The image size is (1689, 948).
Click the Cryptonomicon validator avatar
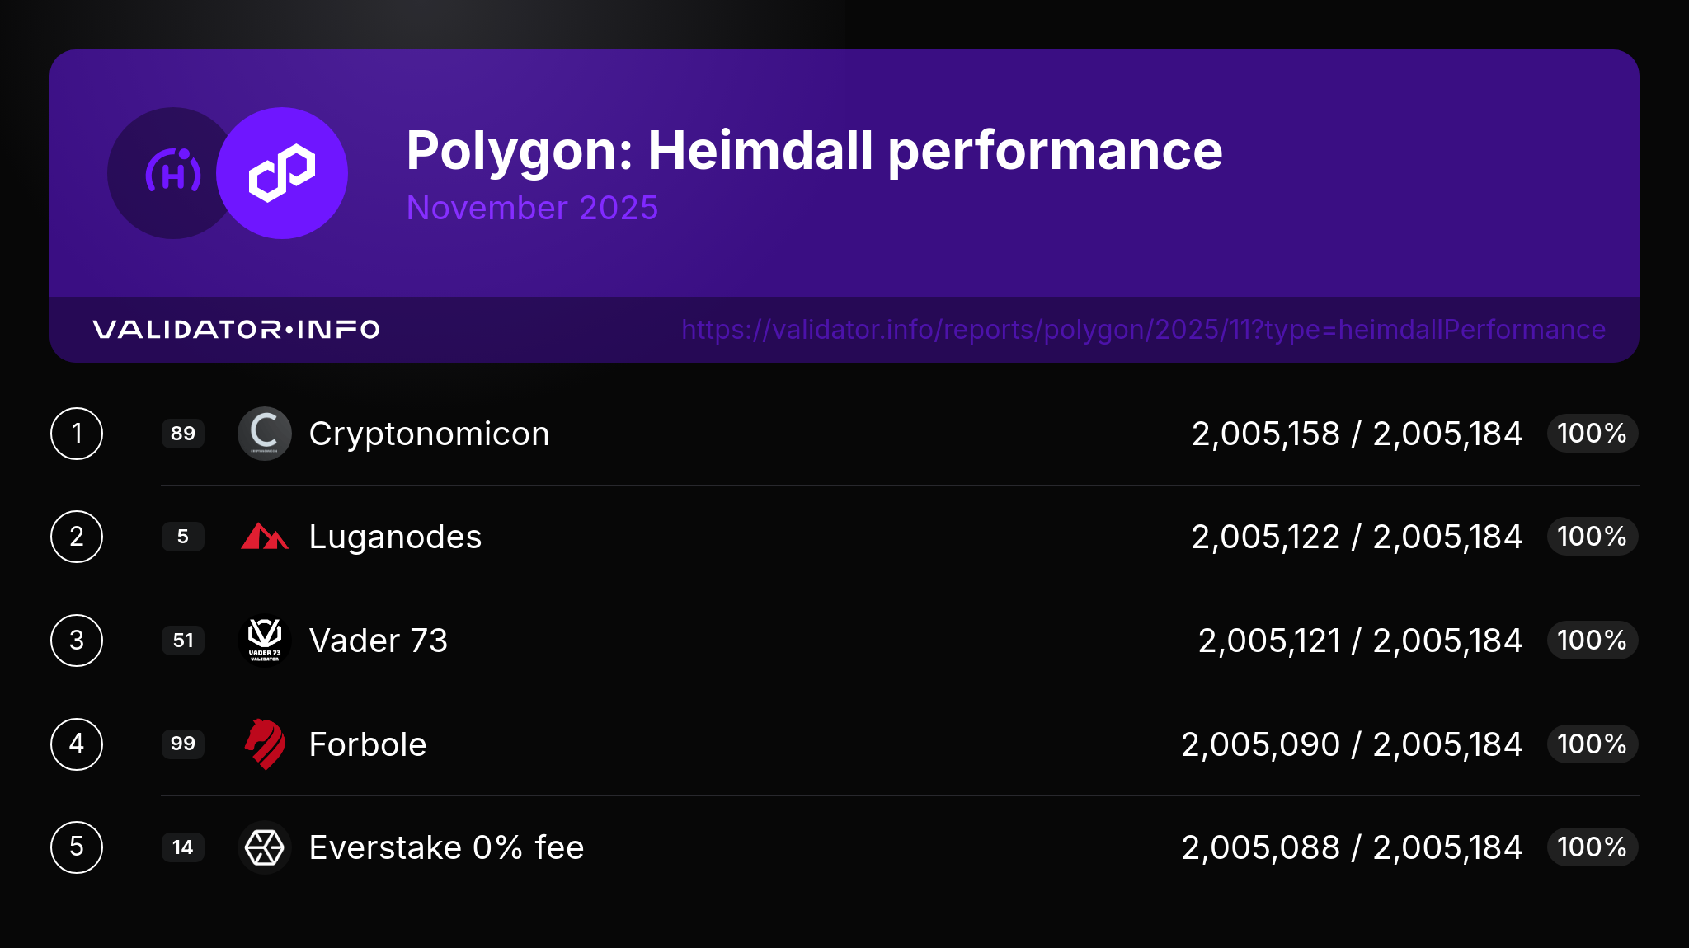[x=265, y=434]
